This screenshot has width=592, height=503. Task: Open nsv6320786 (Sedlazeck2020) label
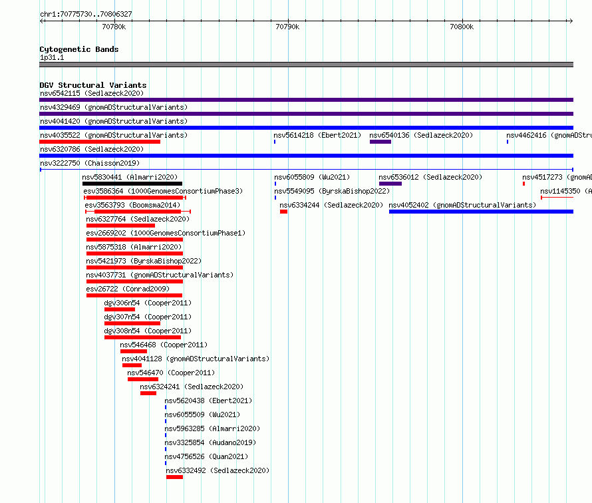[92, 149]
